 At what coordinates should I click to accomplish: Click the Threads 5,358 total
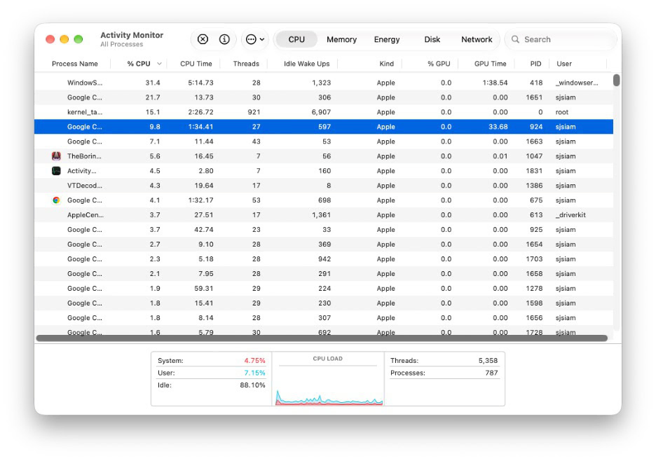(488, 360)
